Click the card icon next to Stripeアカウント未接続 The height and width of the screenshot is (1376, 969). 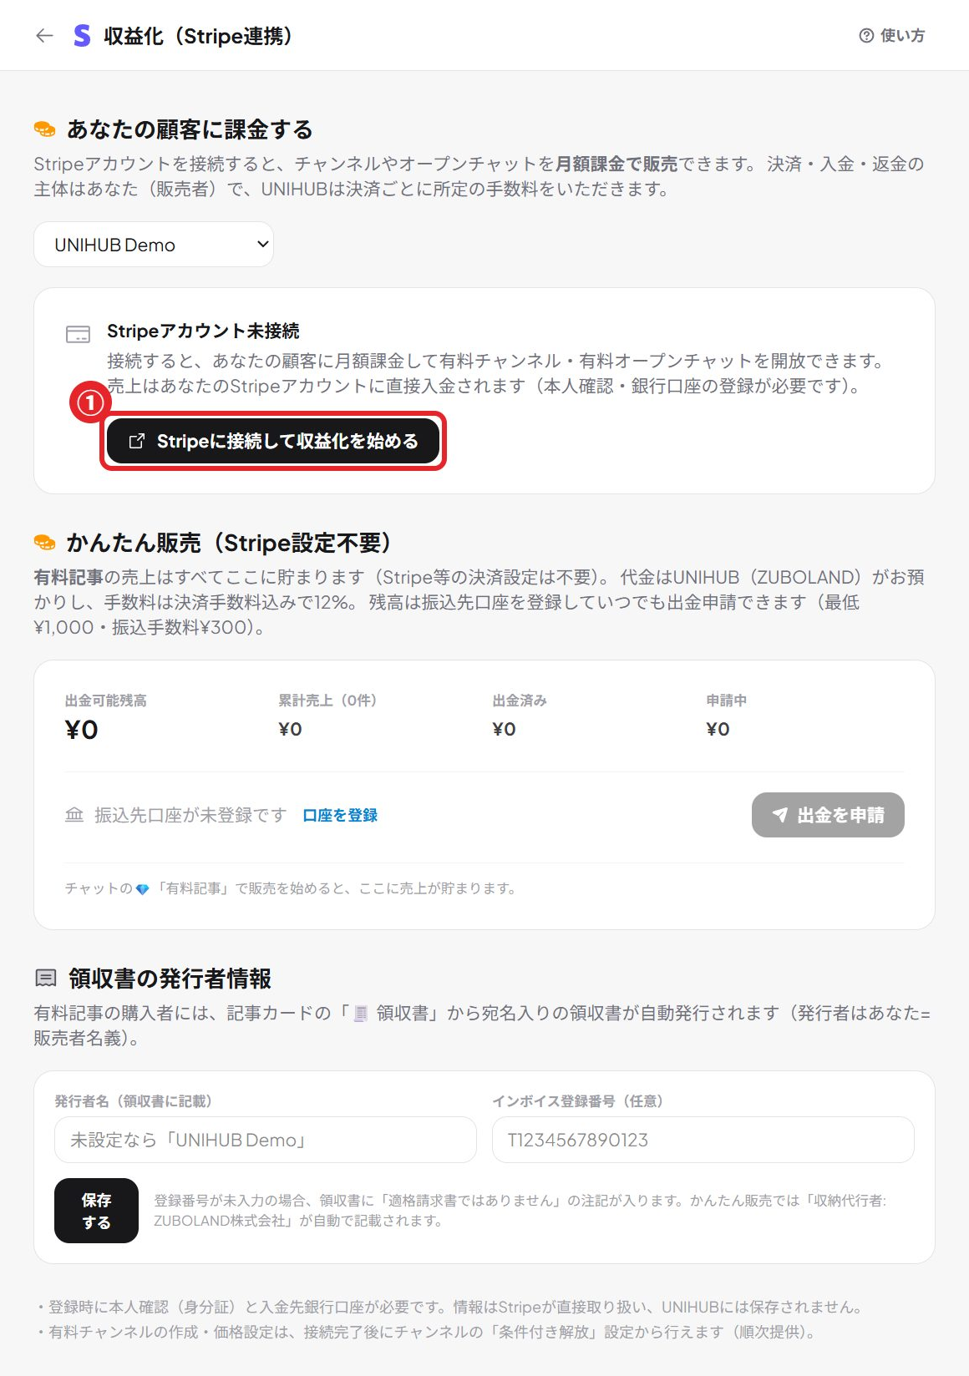[78, 334]
